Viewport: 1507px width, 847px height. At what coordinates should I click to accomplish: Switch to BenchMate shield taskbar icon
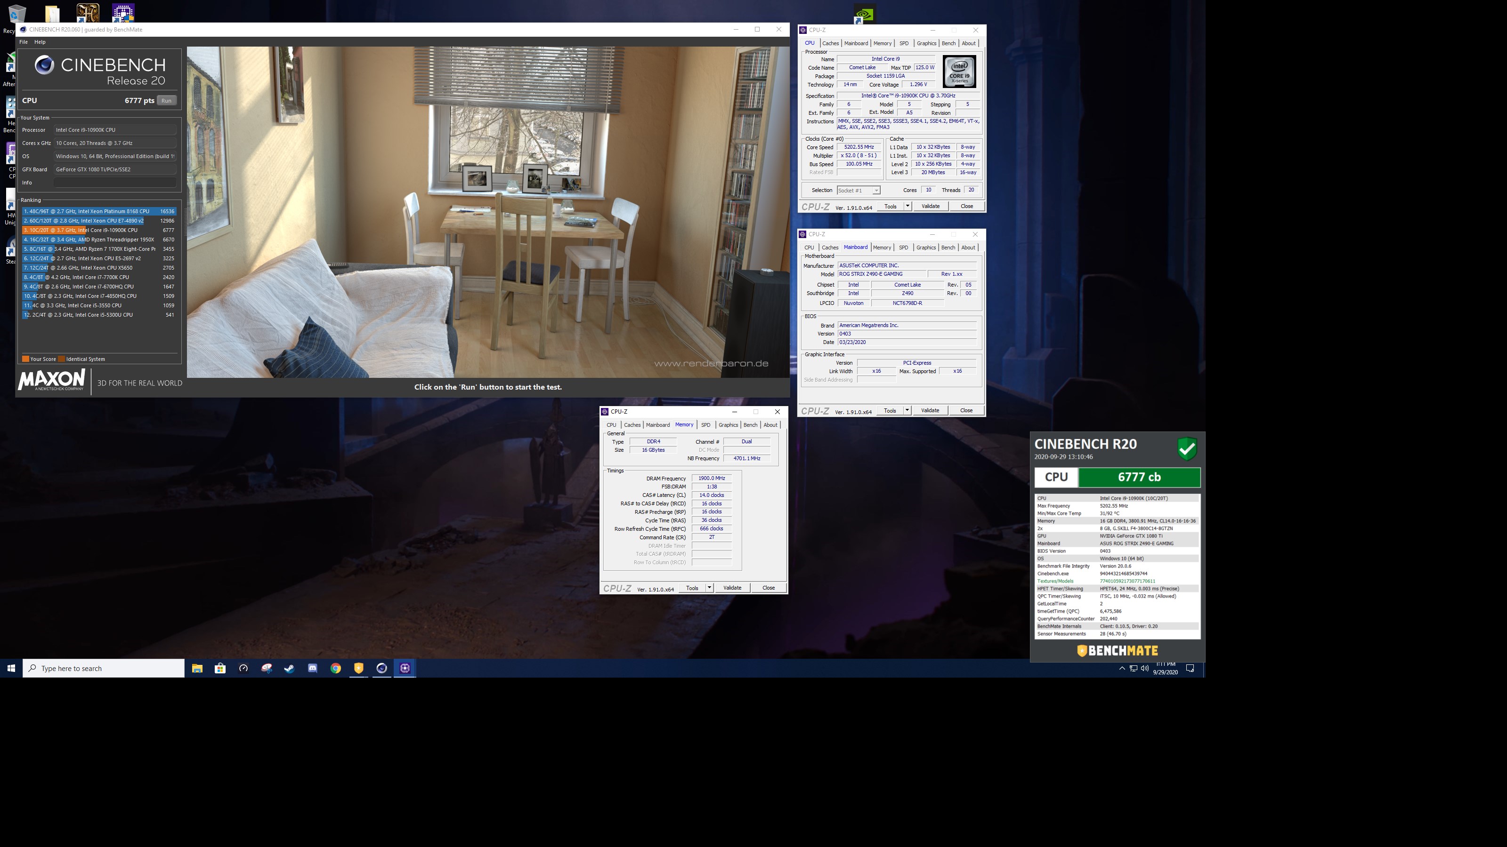pyautogui.click(x=358, y=668)
